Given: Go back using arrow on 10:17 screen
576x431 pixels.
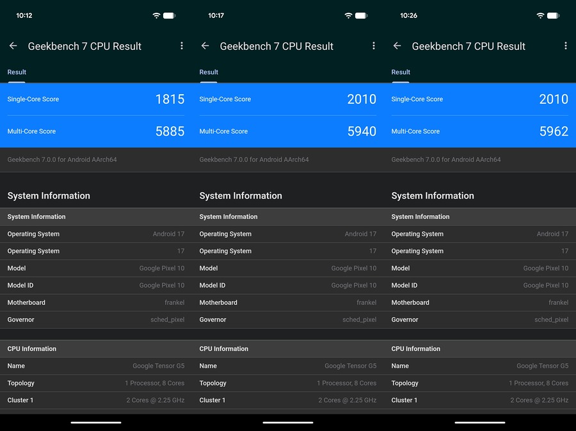Looking at the screenshot, I should [x=205, y=46].
